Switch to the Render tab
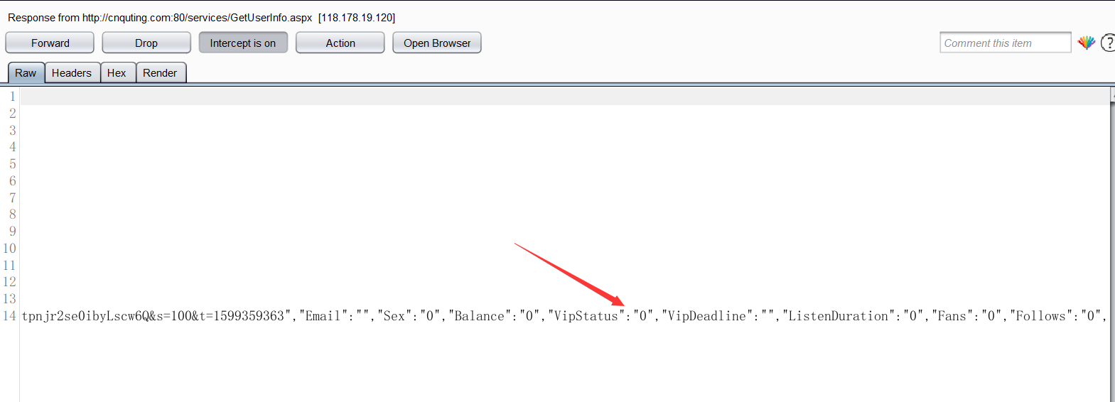The image size is (1115, 402). coord(160,72)
